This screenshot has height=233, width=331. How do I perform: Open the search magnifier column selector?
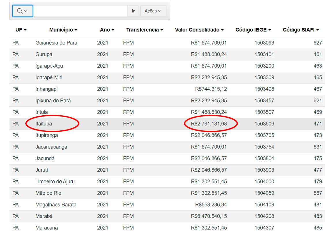pos(22,11)
